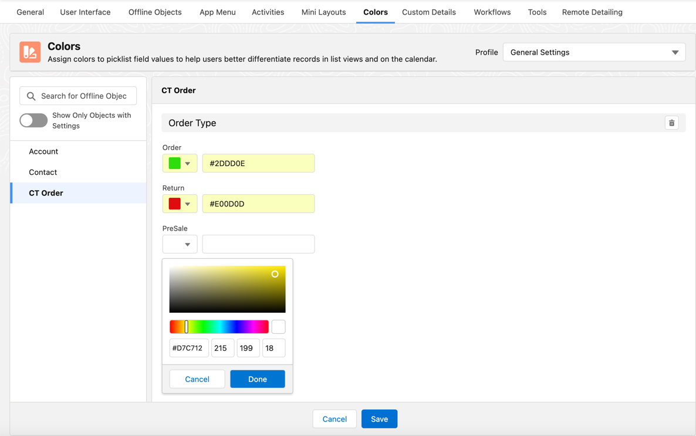Click the Profile dropdown chevron

tap(675, 52)
